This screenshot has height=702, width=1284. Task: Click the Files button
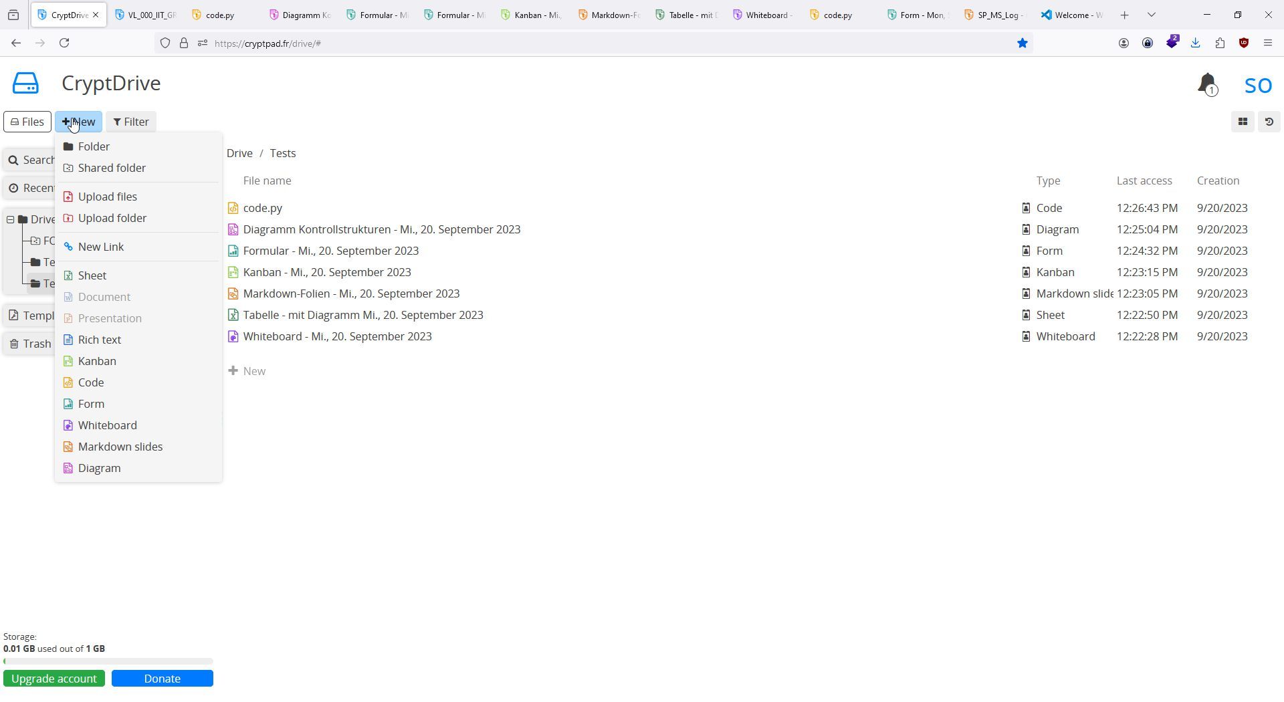[x=27, y=122]
